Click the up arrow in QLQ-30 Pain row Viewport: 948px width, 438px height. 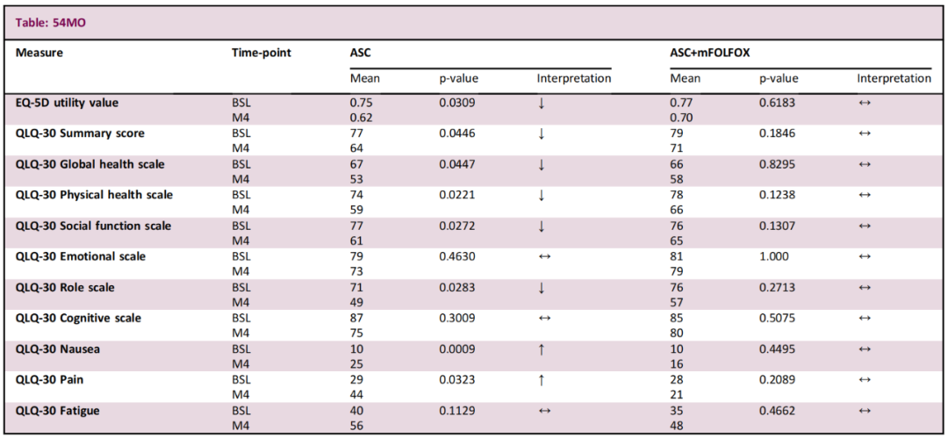click(542, 380)
